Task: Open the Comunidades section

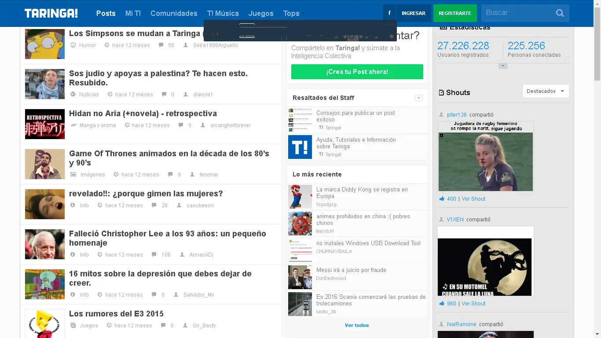Action: click(x=174, y=13)
